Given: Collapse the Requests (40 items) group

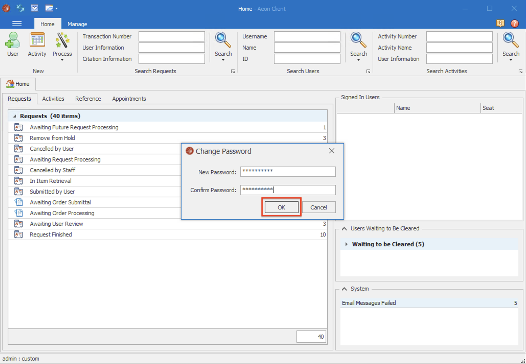Looking at the screenshot, I should tap(15, 116).
